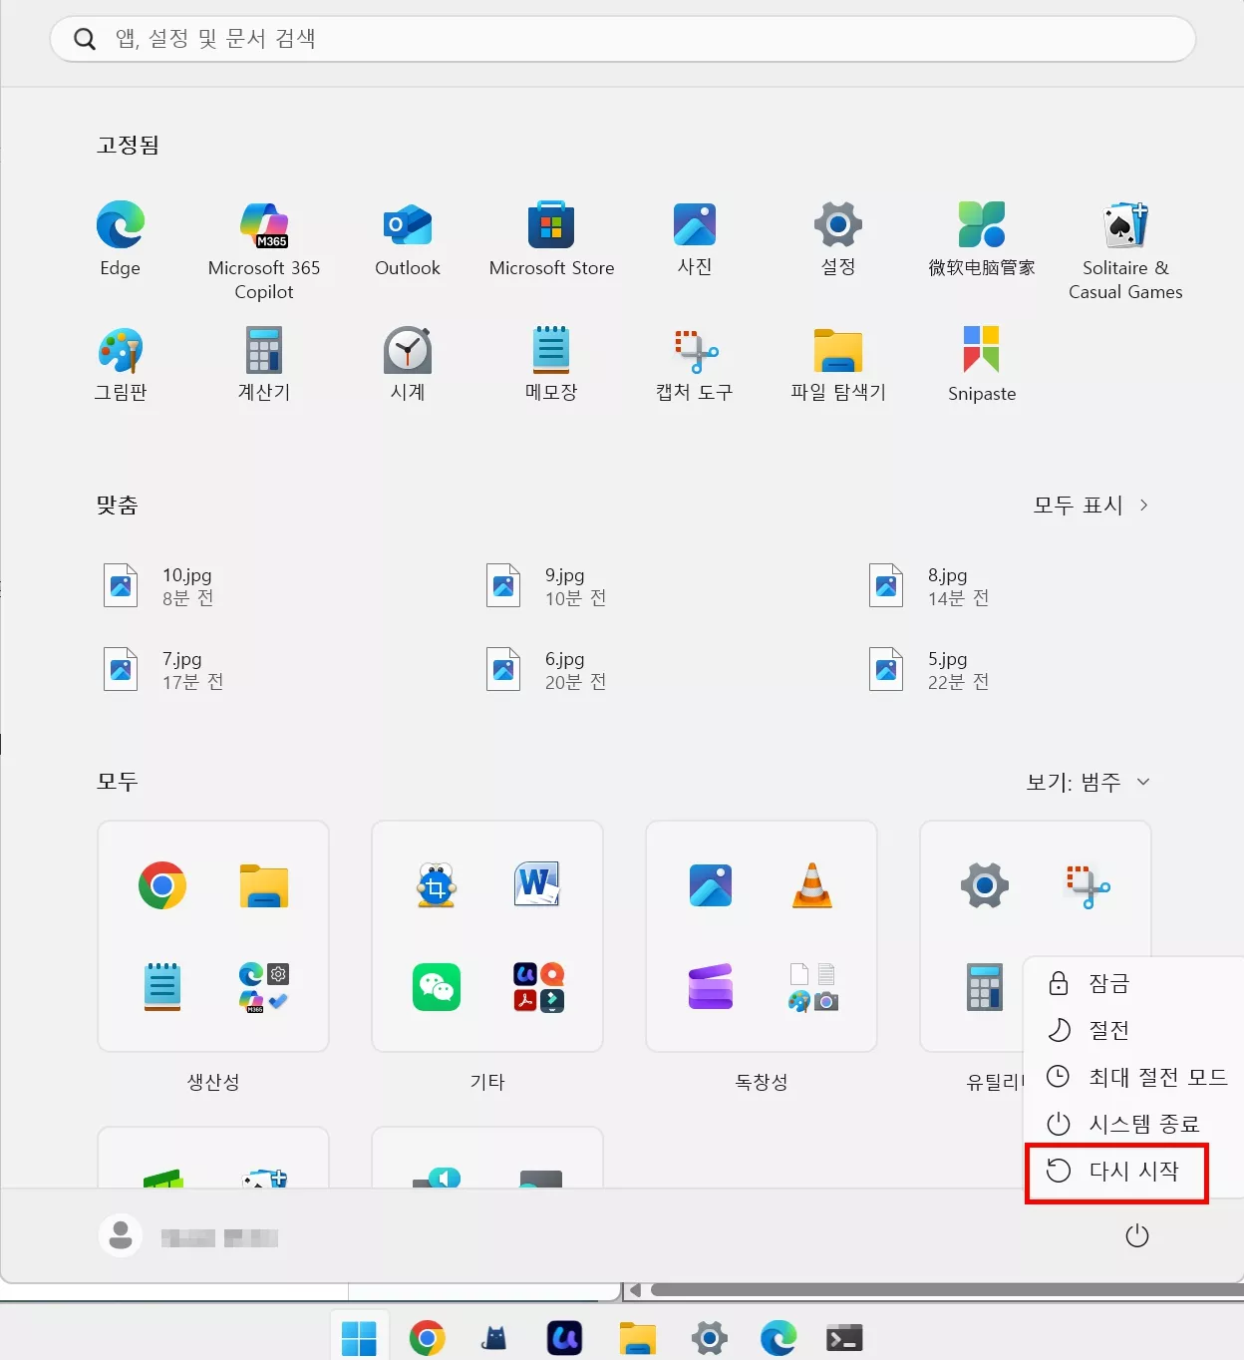Launch the 설정 settings app
This screenshot has height=1360, width=1244.
point(837,224)
